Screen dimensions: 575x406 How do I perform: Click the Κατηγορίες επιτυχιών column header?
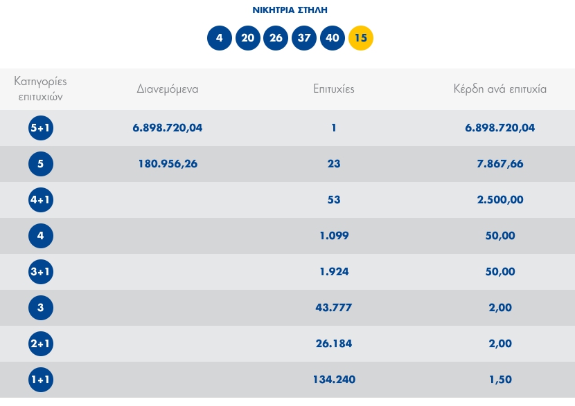click(41, 89)
